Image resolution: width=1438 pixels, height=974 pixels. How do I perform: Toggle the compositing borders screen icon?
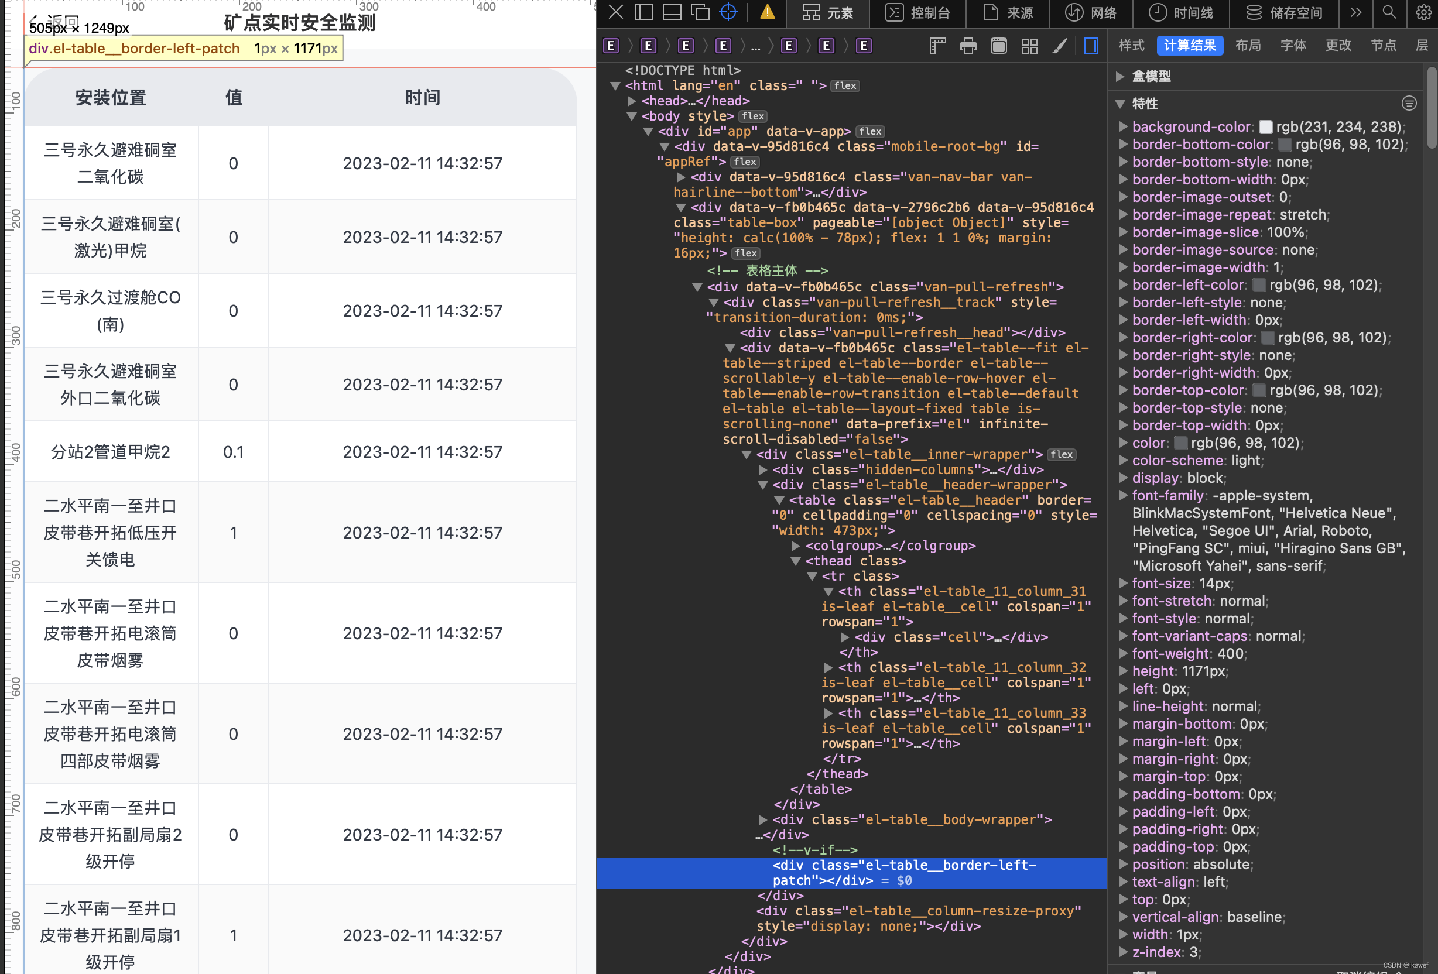(999, 46)
